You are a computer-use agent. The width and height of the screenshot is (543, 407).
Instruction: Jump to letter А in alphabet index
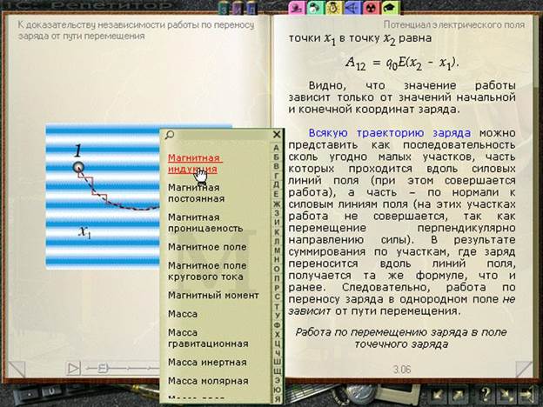276,148
